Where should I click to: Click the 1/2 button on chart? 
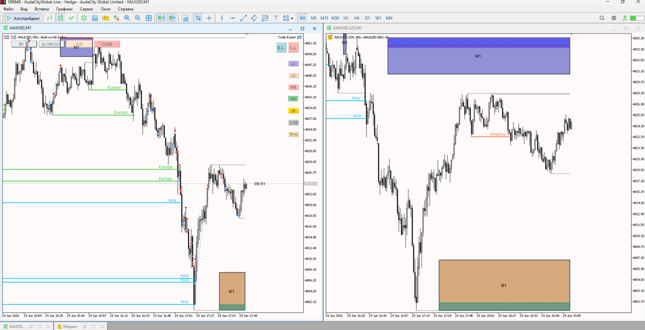coord(79,44)
